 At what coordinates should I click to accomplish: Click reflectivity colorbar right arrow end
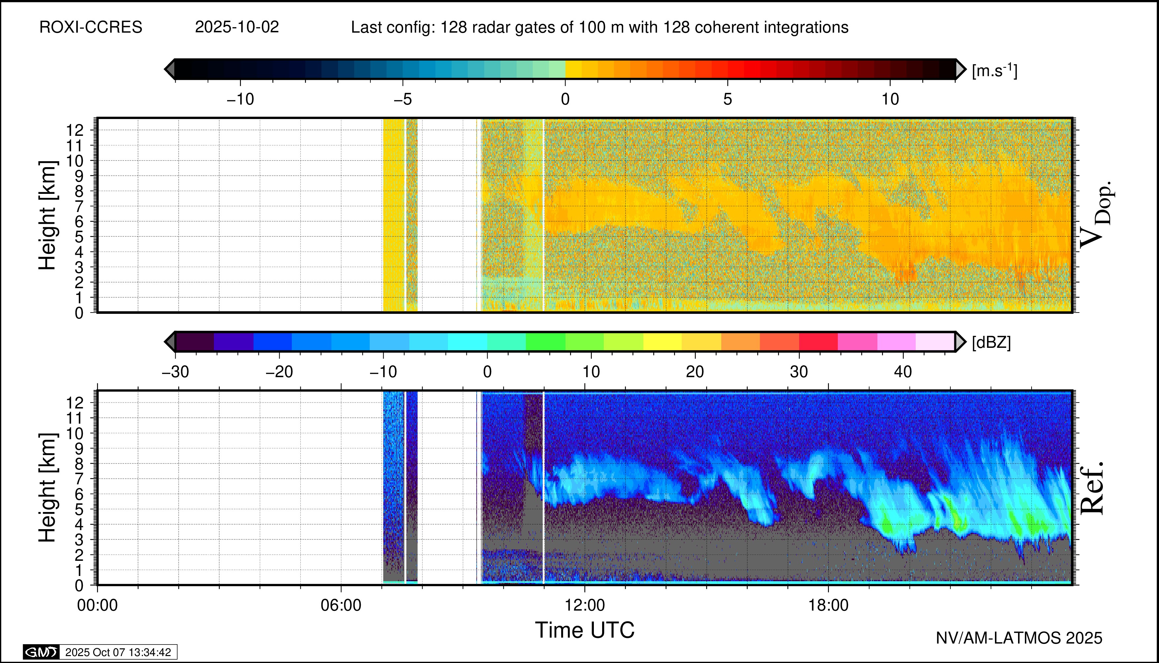click(961, 342)
